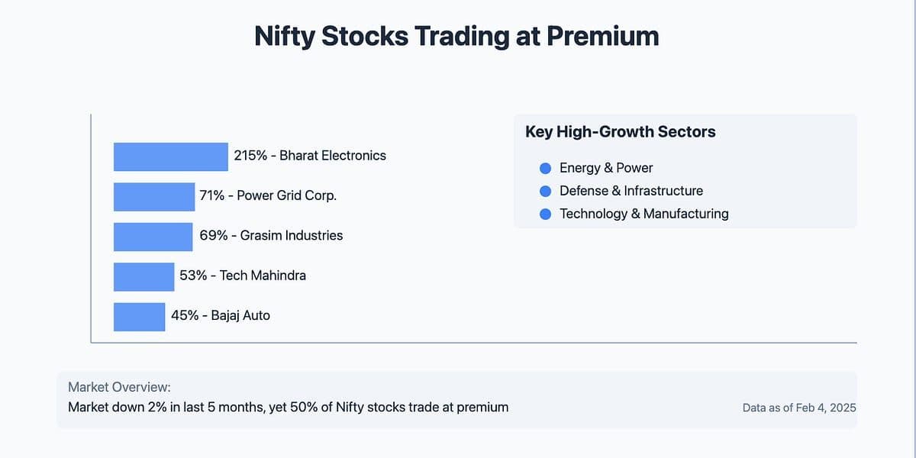
Task: Click the blue dot beside Energy & Power
Action: (x=545, y=169)
